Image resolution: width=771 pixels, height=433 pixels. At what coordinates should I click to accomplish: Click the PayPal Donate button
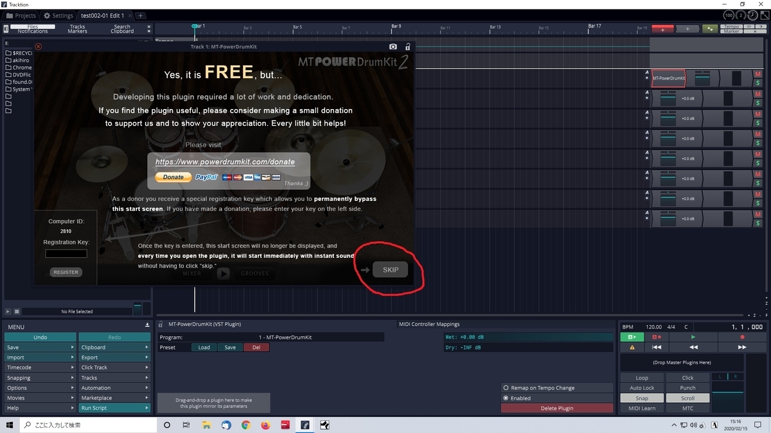click(x=173, y=177)
